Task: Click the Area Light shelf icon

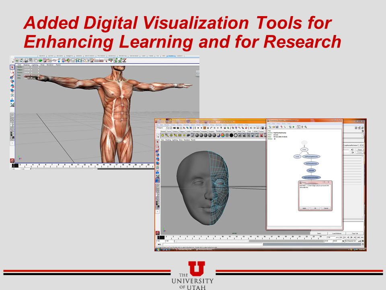Action: click(x=180, y=135)
